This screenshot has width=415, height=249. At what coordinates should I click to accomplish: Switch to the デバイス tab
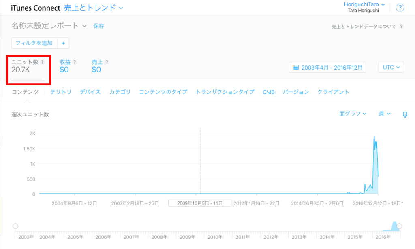[90, 92]
